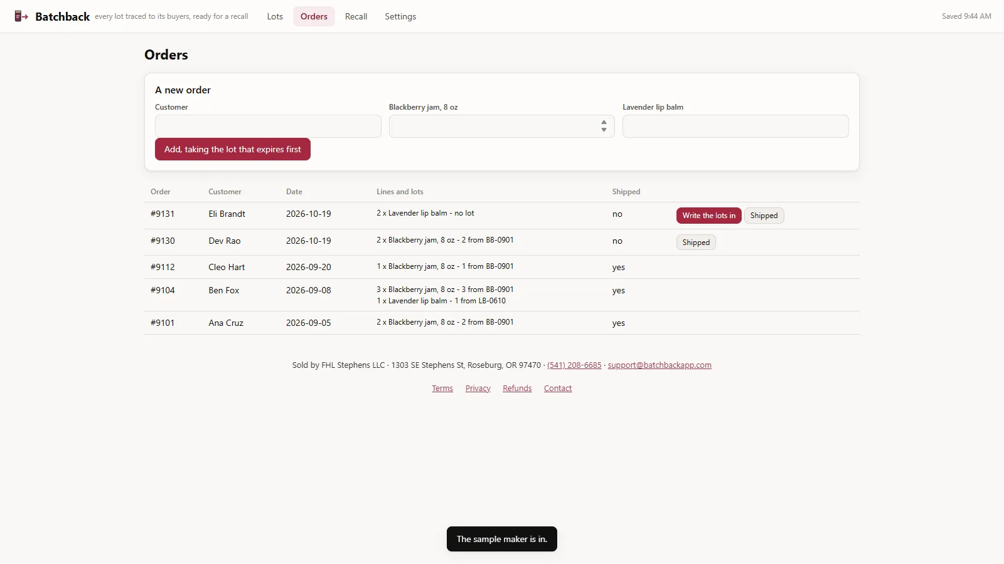Click the Blackberry jam quantity field
The width and height of the screenshot is (1004, 564).
pos(501,126)
